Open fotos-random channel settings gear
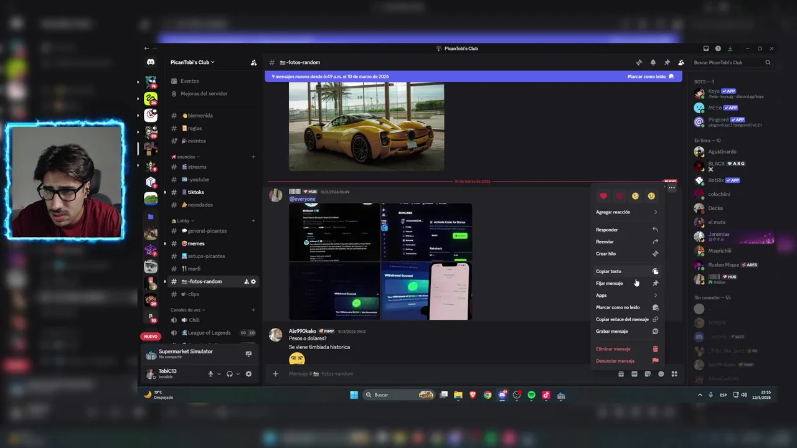The image size is (797, 448). 253,282
